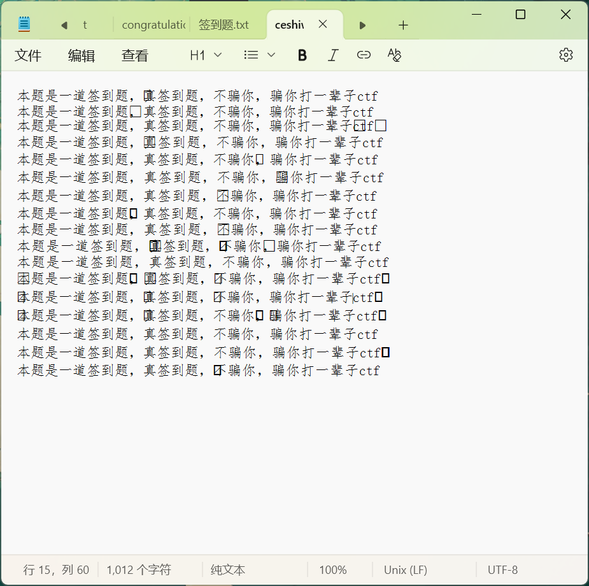Toggle italic formatting in the toolbar
The width and height of the screenshot is (589, 586).
click(x=332, y=55)
